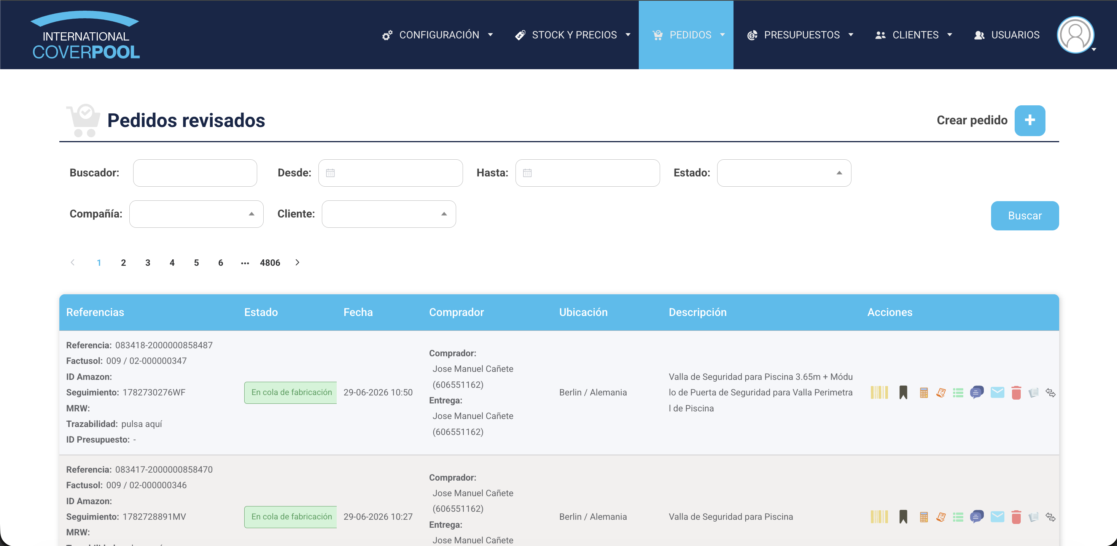Click envelope mail icon for order 083417-2000000858470

pyautogui.click(x=997, y=517)
